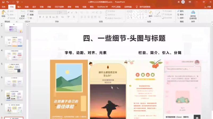The width and height of the screenshot is (213, 119).
Task: Click the clear formatting icon
Action: 76,12
